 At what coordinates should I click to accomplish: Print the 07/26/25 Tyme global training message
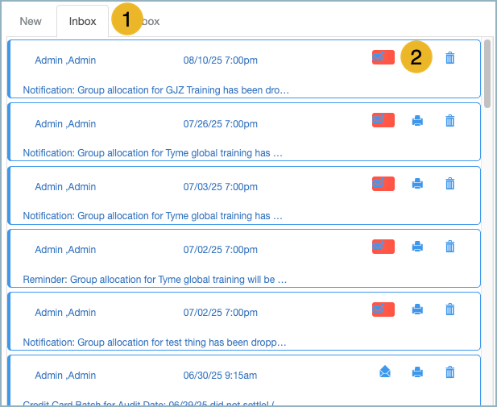(417, 121)
